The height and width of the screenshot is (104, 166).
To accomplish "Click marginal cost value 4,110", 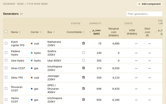I will (x=116, y=77).
